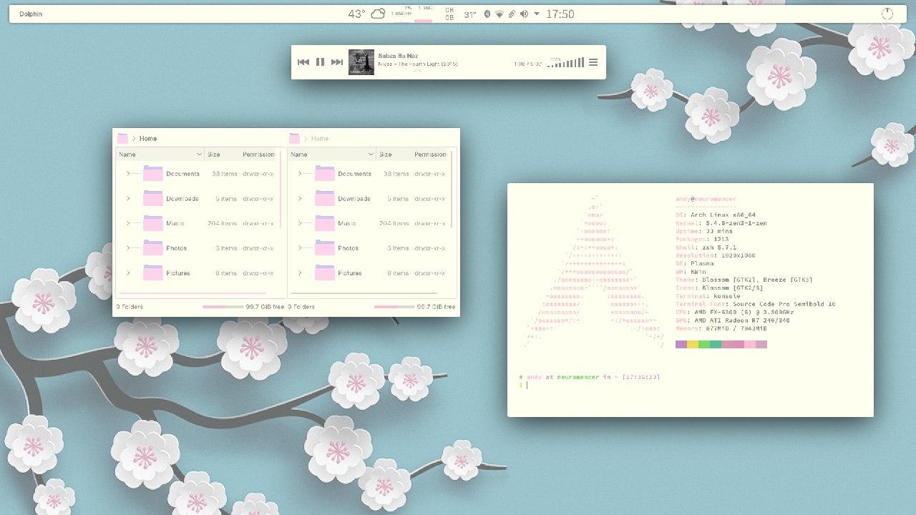Click right pane Home breadcrumb
The height and width of the screenshot is (515, 916).
[x=320, y=138]
